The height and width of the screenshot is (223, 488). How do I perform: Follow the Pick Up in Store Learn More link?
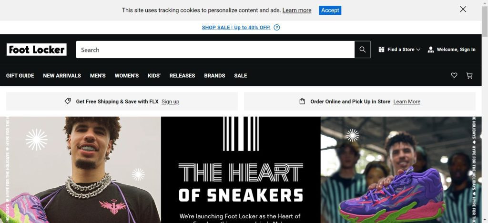point(407,101)
